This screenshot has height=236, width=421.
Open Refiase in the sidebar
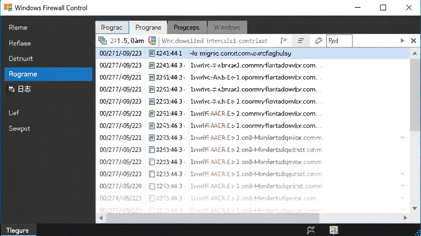[x=20, y=43]
